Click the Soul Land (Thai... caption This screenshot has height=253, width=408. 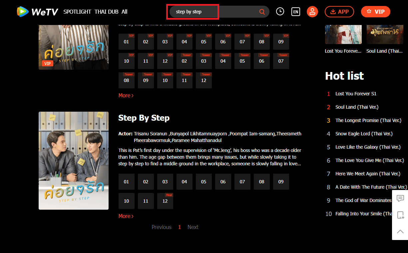(x=385, y=51)
